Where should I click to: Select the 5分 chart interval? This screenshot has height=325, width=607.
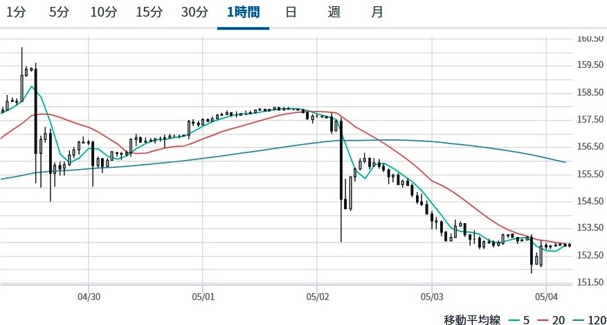60,12
